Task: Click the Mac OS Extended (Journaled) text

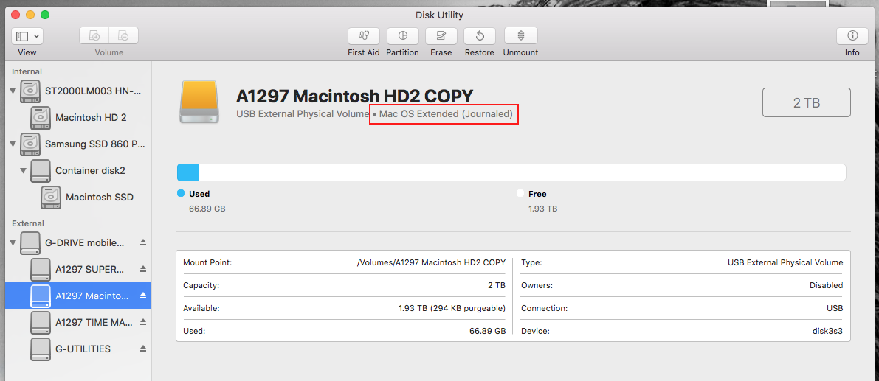Action: [x=446, y=114]
